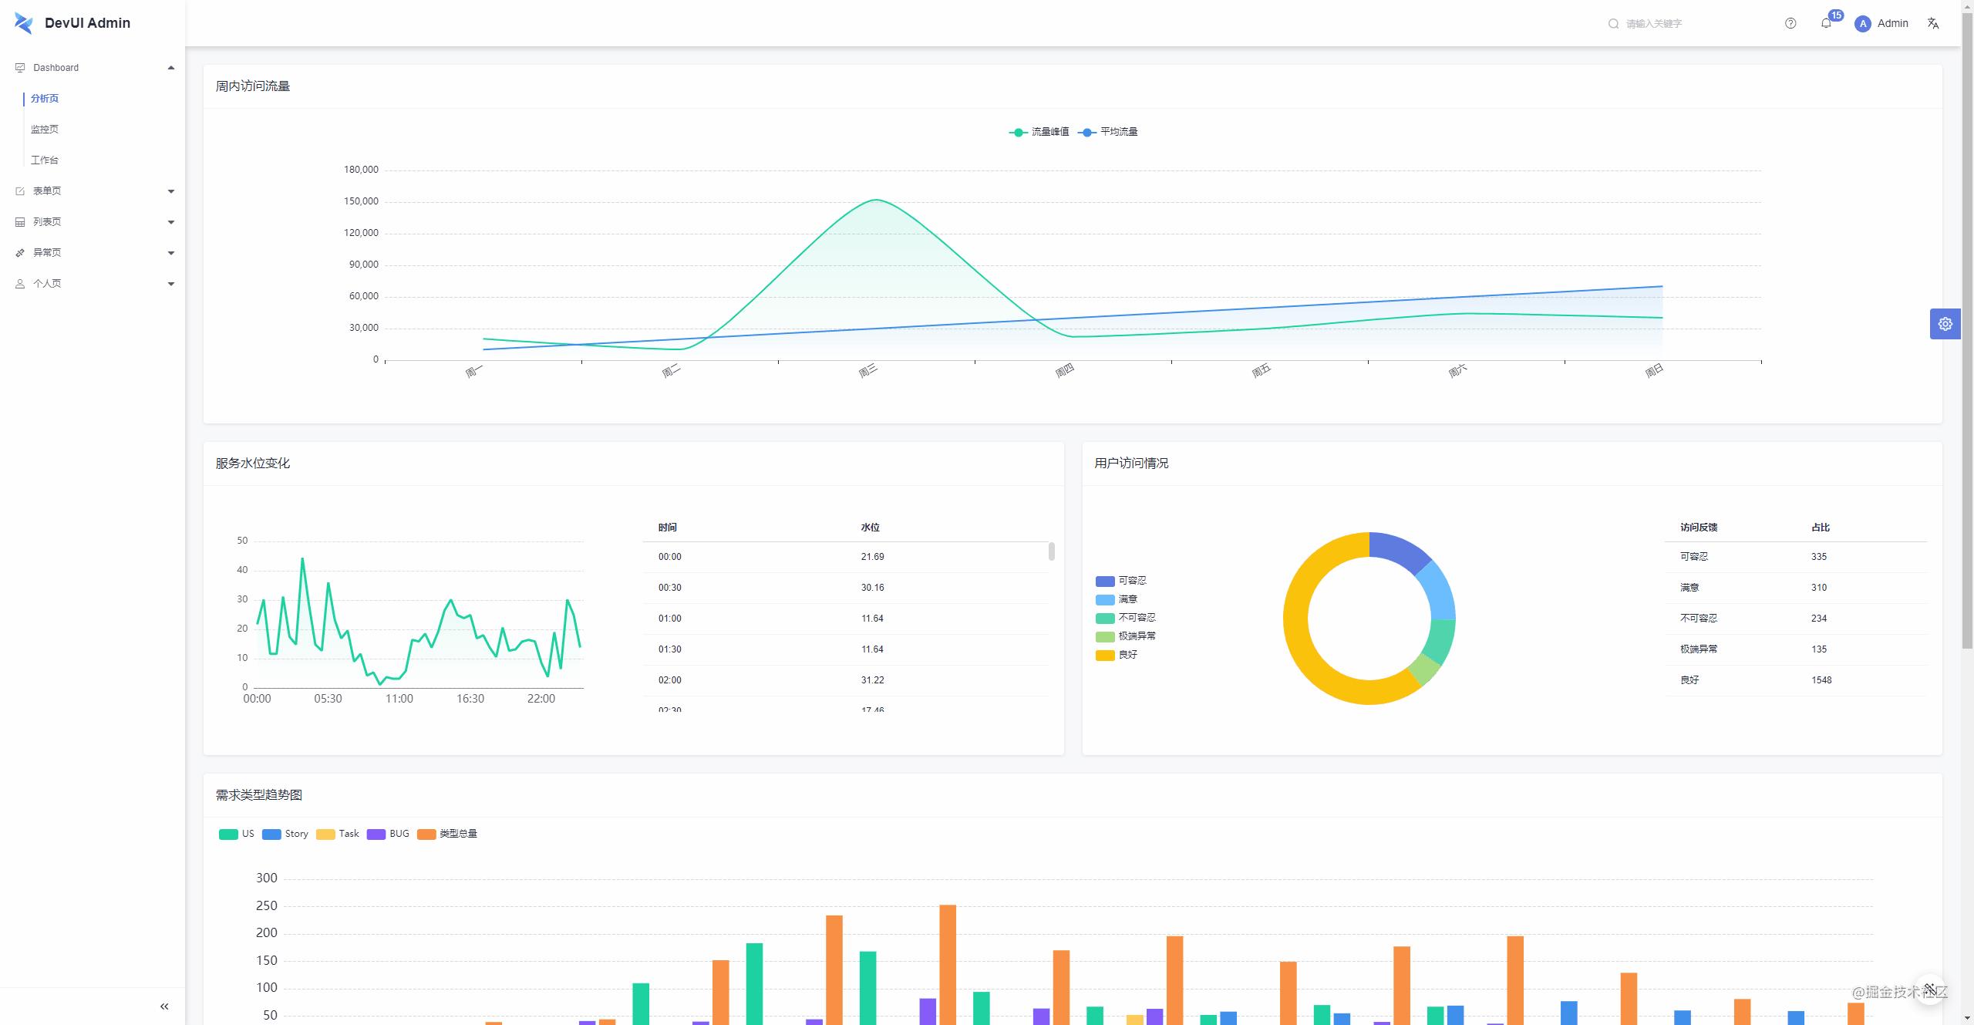This screenshot has height=1025, width=1974.
Task: Open notifications bell with badge 15
Action: [x=1826, y=23]
